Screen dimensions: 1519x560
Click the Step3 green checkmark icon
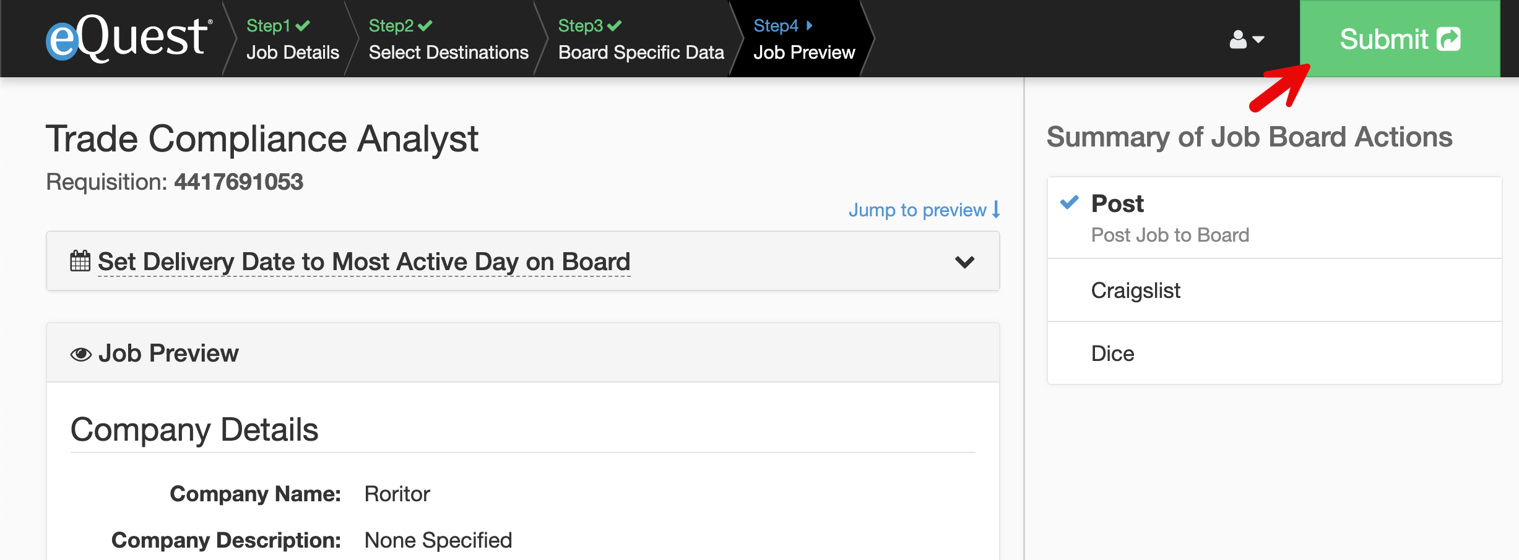(614, 25)
